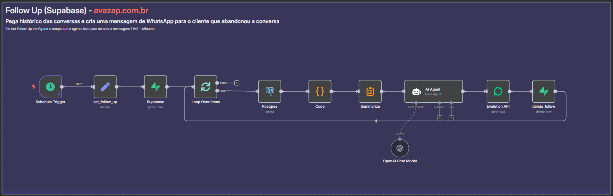Click the '1 item' connection label
The height and width of the screenshot is (196, 613).
pos(78,84)
